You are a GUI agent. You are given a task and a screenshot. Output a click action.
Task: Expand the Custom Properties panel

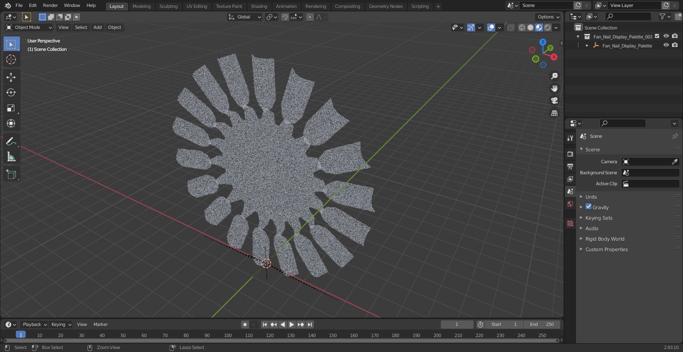coord(606,249)
